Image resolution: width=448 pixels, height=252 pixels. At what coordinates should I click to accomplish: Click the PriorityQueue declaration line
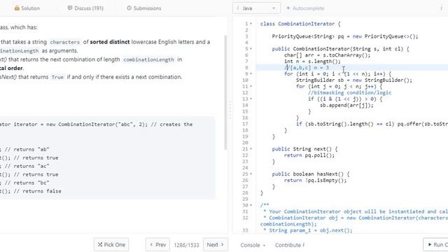click(x=345, y=36)
